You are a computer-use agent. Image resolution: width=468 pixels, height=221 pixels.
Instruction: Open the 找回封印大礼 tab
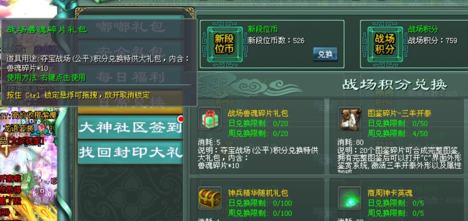point(130,152)
